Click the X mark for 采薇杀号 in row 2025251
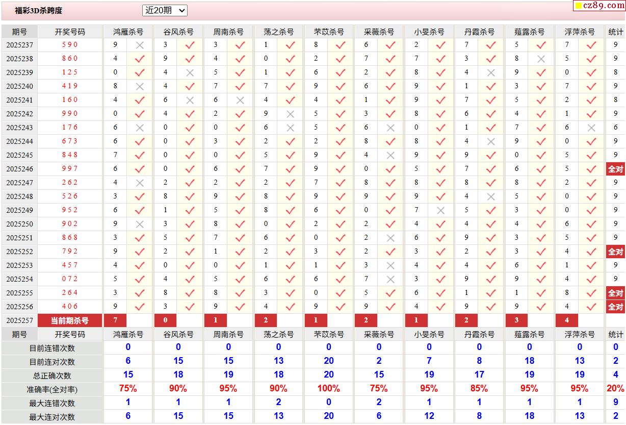 (x=390, y=238)
